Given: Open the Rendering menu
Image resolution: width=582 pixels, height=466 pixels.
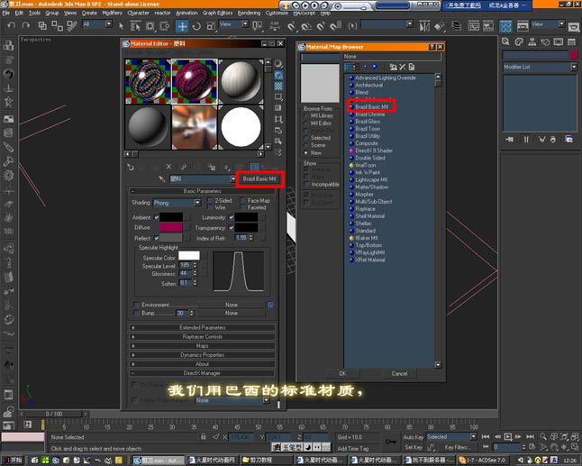Looking at the screenshot, I should (x=249, y=13).
